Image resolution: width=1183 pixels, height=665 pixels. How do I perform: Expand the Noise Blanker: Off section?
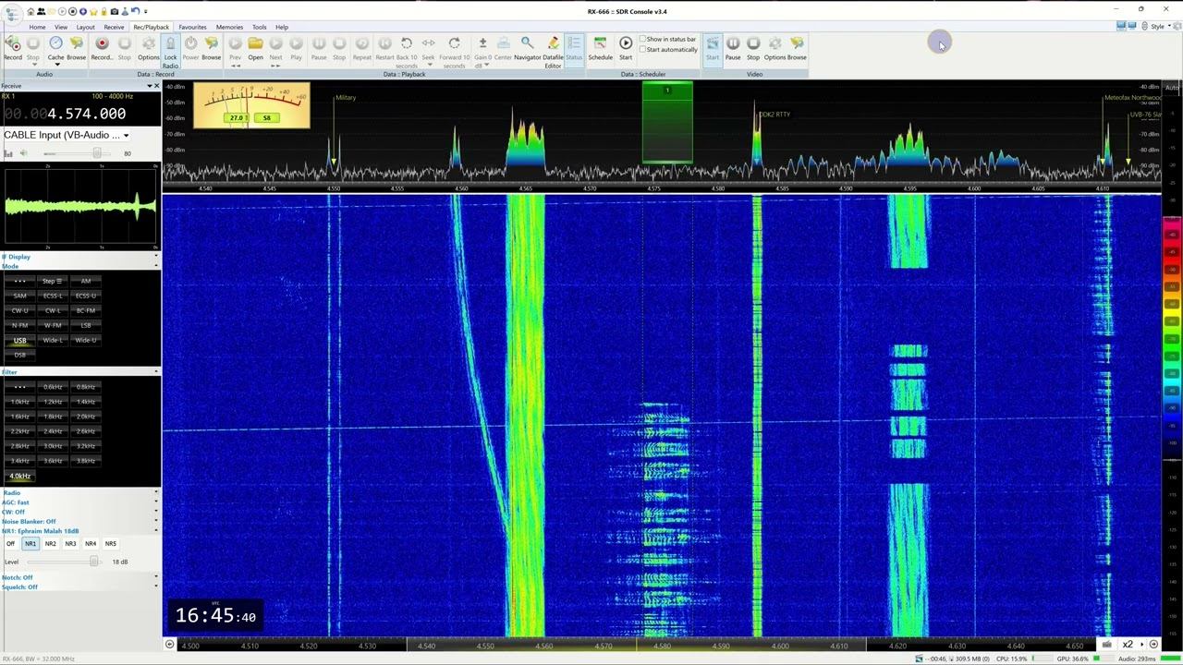pyautogui.click(x=155, y=521)
